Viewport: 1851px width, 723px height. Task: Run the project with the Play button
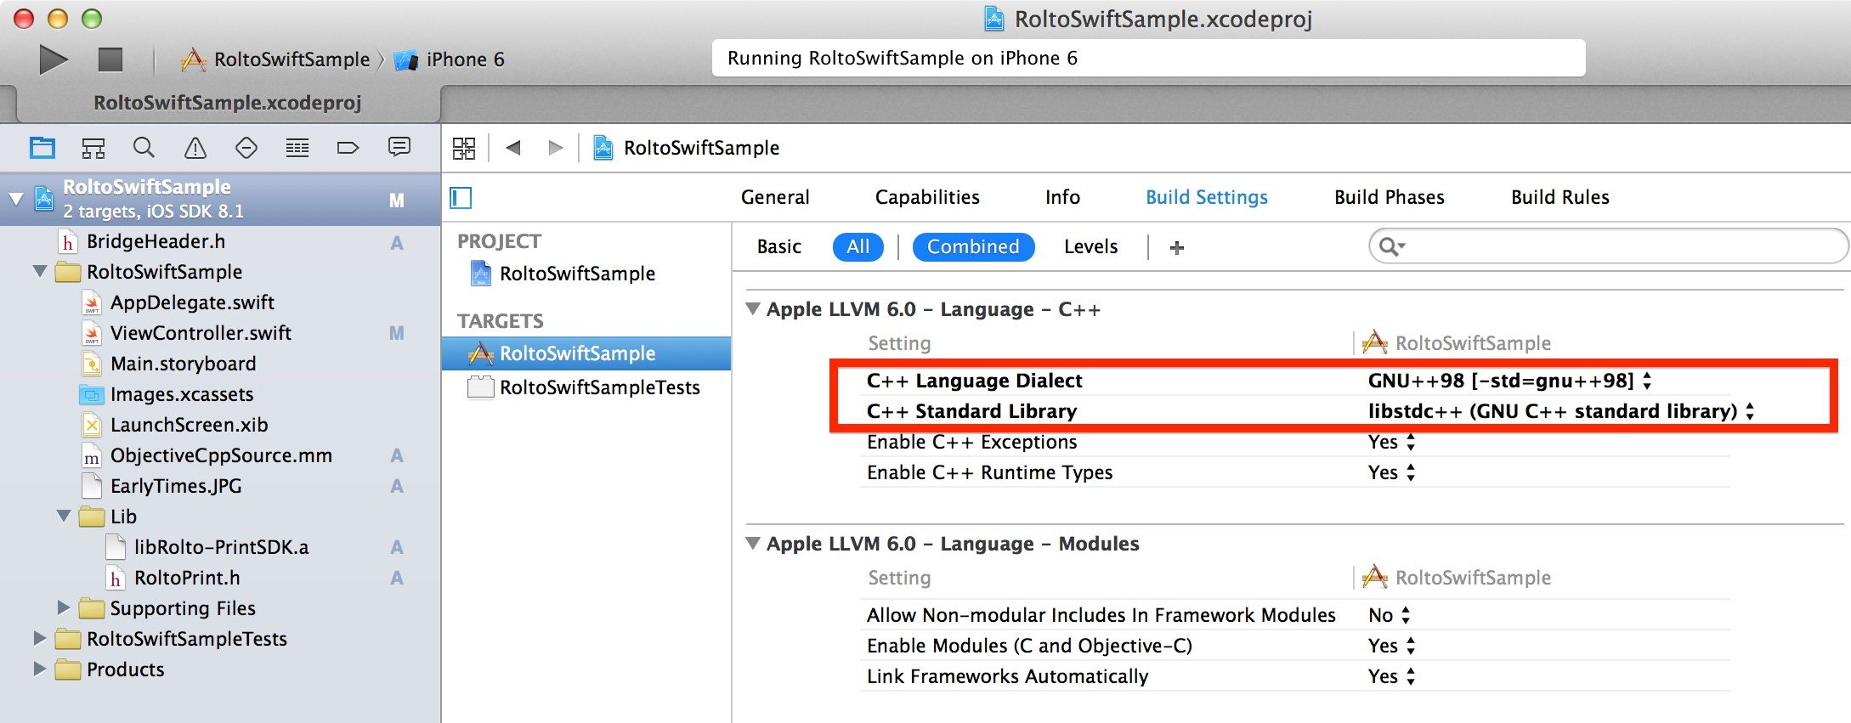(x=53, y=59)
